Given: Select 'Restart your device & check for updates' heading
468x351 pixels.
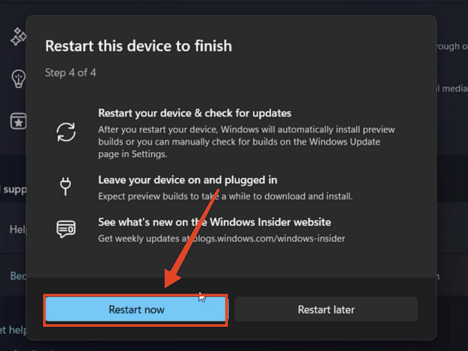Looking at the screenshot, I should click(194, 113).
